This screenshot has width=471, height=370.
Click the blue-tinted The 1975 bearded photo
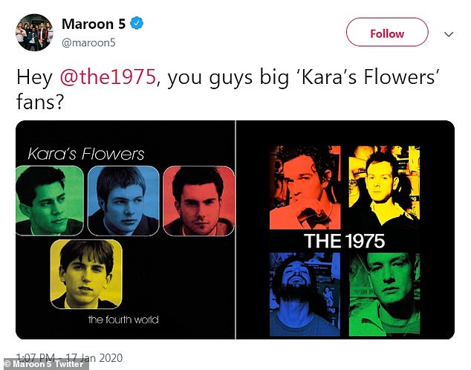[305, 293]
